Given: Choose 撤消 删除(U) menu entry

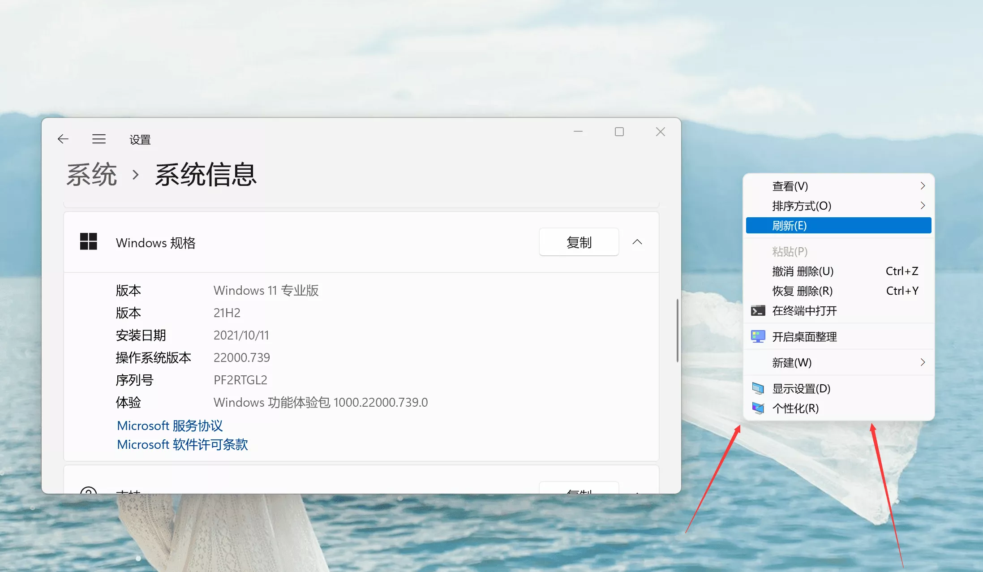Looking at the screenshot, I should pyautogui.click(x=838, y=271).
